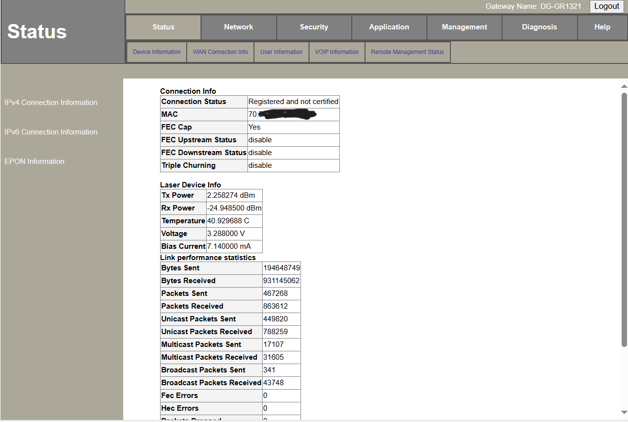Open Remote Management Status submenu
This screenshot has height=422, width=628.
point(407,52)
